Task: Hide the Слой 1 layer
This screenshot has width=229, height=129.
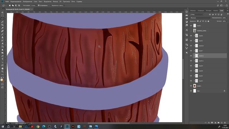Action: click(191, 25)
